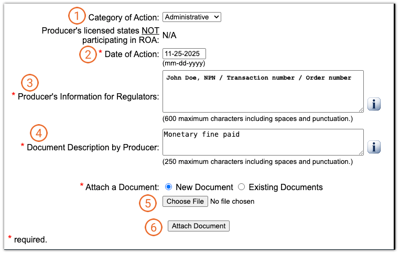Focus the Producer's Information for Regulators textarea
Screen dimensions: 400x254
[x=262, y=91]
